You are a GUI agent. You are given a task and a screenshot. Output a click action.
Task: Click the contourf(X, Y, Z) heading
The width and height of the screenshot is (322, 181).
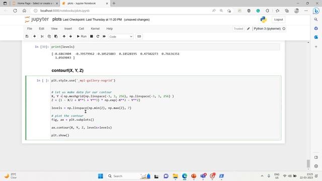point(67,70)
